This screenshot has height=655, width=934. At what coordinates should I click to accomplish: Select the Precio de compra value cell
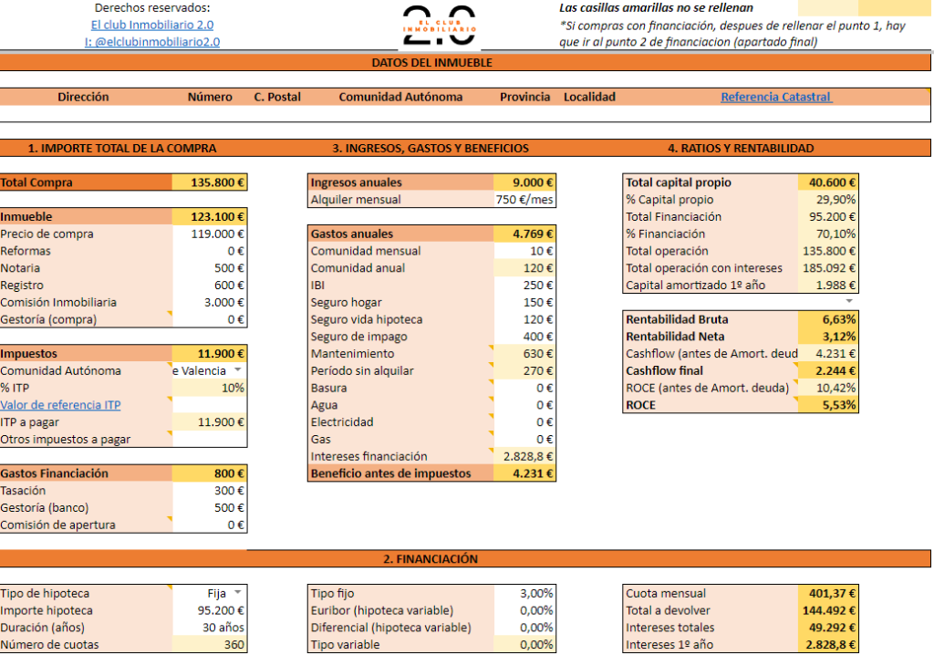pyautogui.click(x=210, y=234)
